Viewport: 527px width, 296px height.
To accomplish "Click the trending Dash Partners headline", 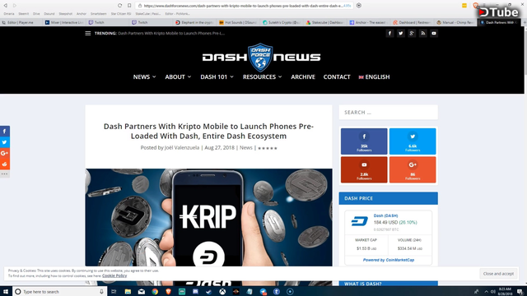I will [x=171, y=33].
